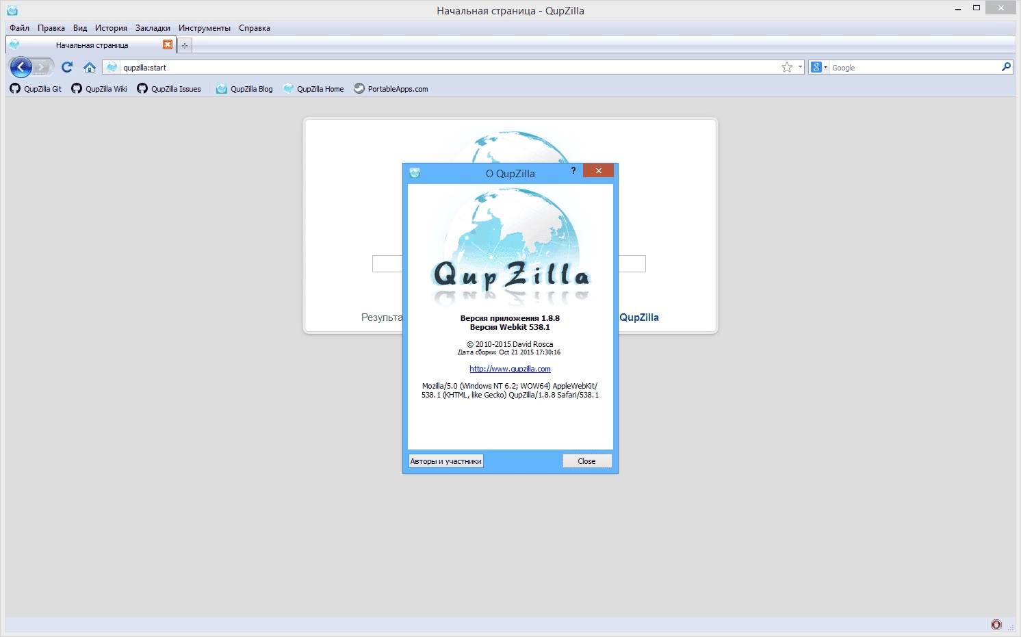Bookmark page with the star icon
The image size is (1021, 637).
[787, 67]
